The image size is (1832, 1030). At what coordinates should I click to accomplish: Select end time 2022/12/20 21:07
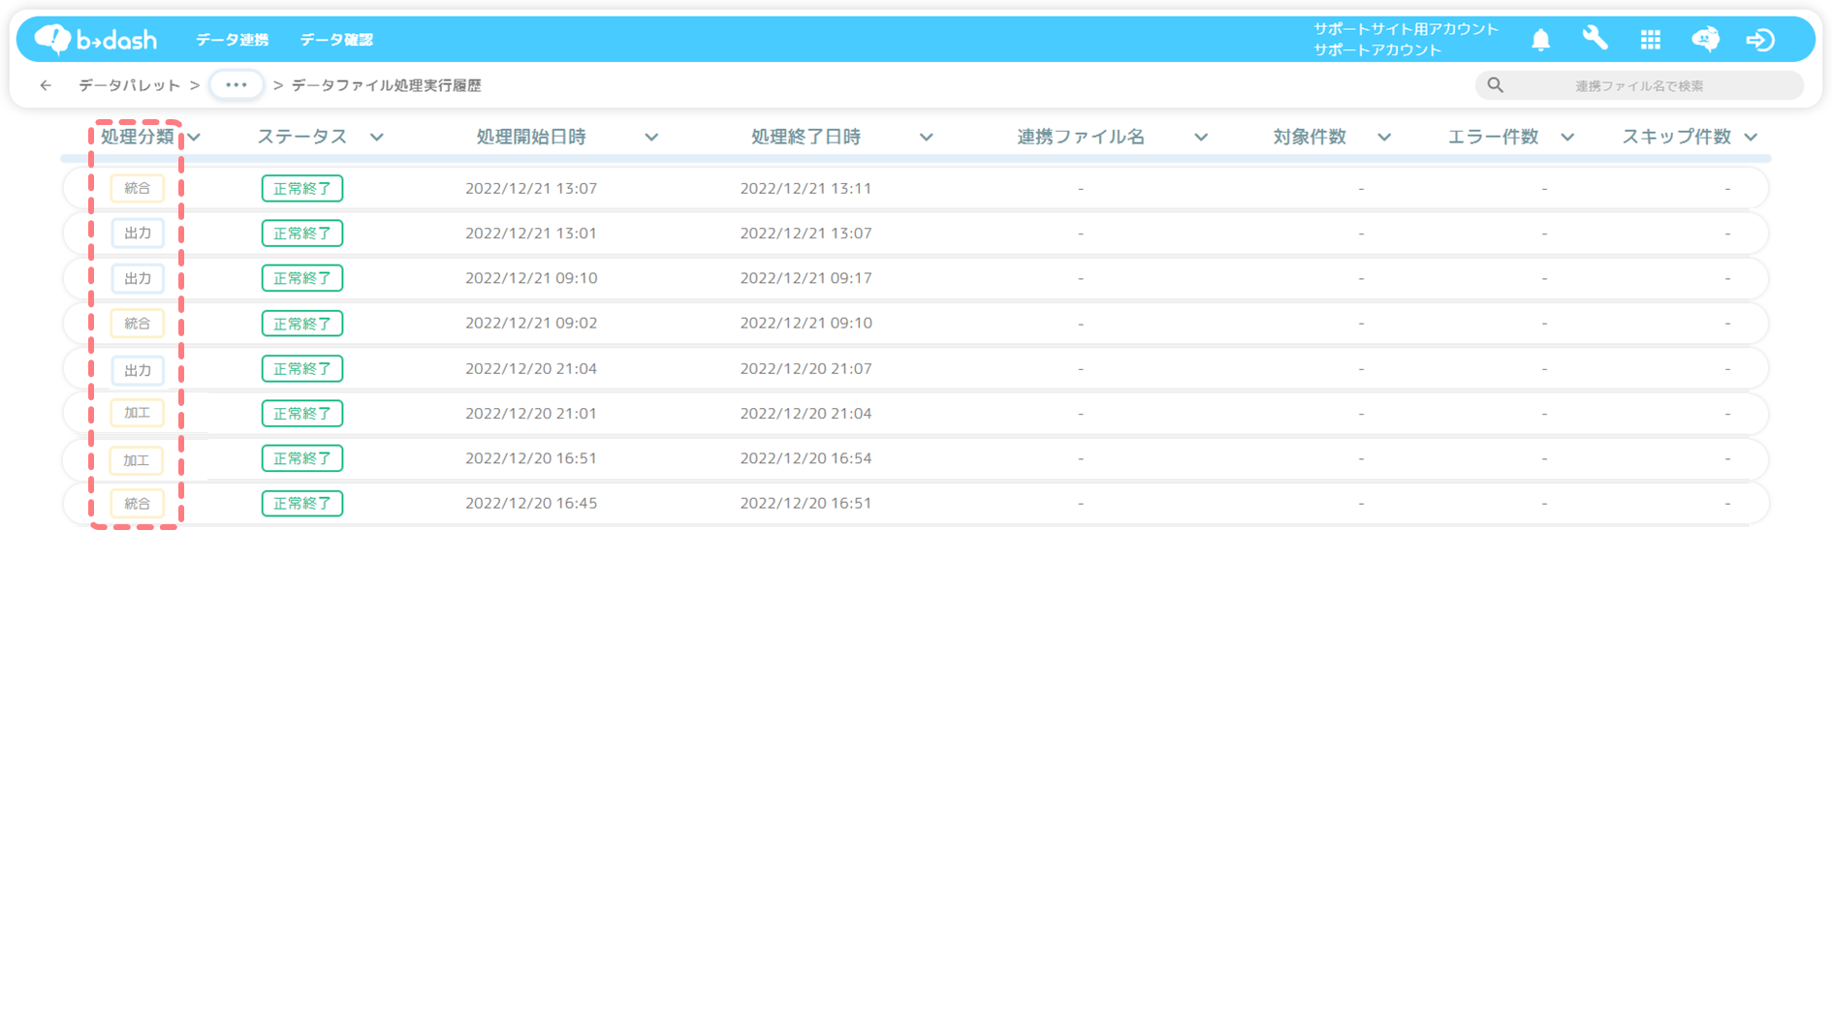coord(805,368)
